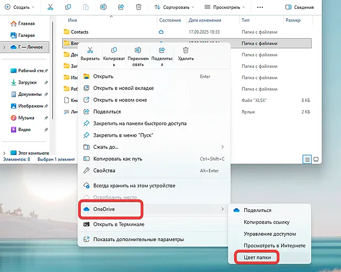The image size is (341, 272).
Task: Choose Удалить in the context menu
Action: [x=186, y=54]
